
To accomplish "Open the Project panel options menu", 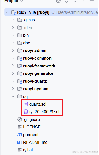I will tap(83, 1).
